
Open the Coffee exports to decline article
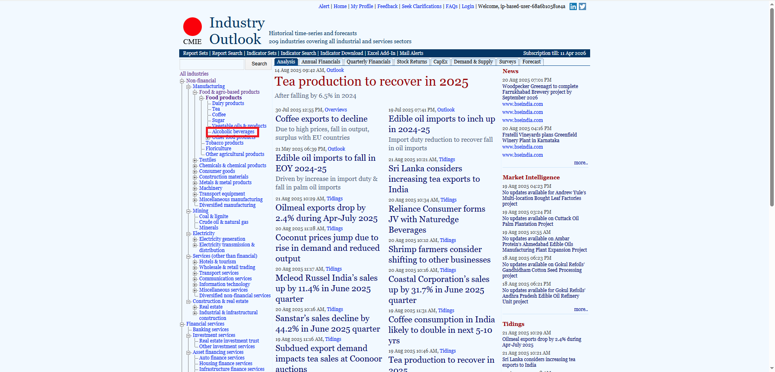(321, 119)
